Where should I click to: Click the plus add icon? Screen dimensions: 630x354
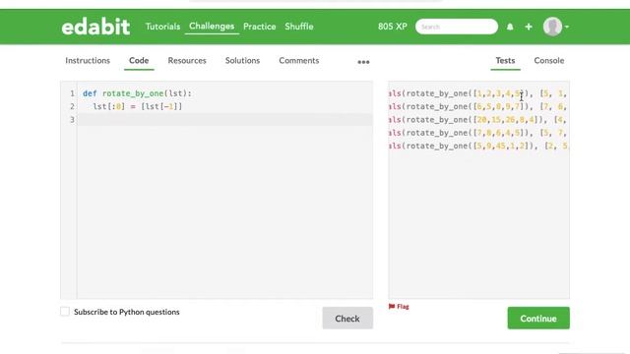[529, 27]
